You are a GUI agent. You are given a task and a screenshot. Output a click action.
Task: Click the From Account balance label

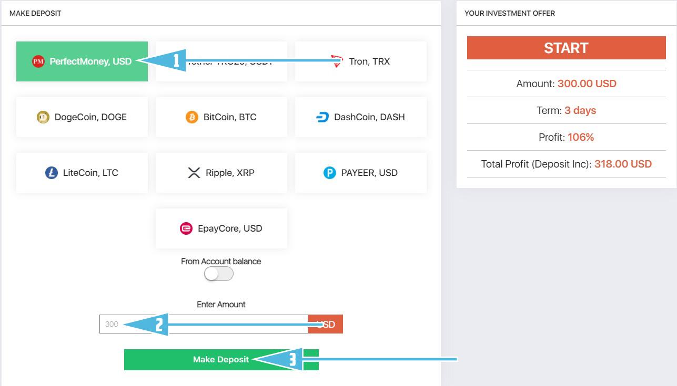221,261
